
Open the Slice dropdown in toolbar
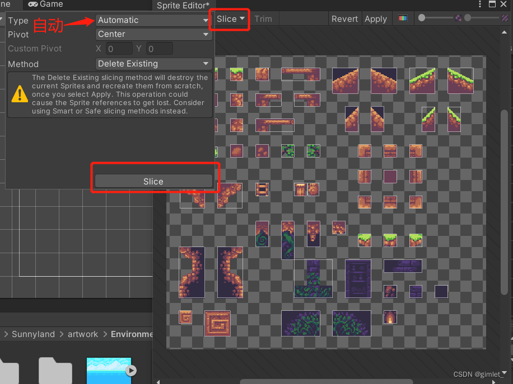pos(230,19)
